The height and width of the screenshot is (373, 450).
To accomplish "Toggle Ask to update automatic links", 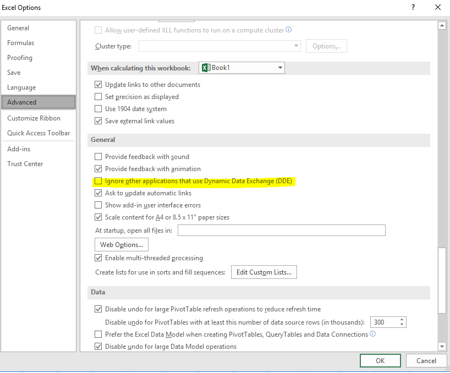I will coord(98,193).
